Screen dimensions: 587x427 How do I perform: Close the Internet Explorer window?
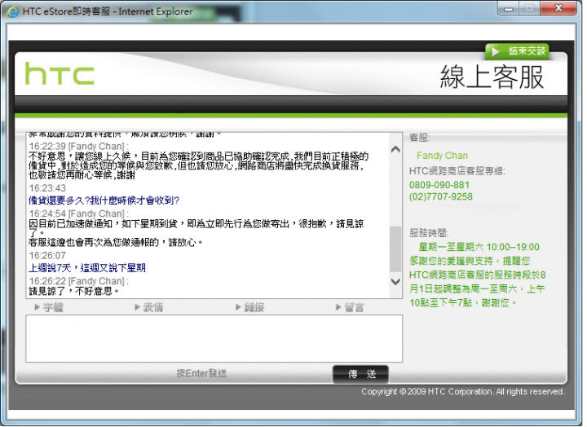[x=558, y=8]
